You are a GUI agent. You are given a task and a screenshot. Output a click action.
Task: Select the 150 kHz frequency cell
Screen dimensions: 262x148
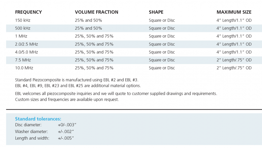23,20
